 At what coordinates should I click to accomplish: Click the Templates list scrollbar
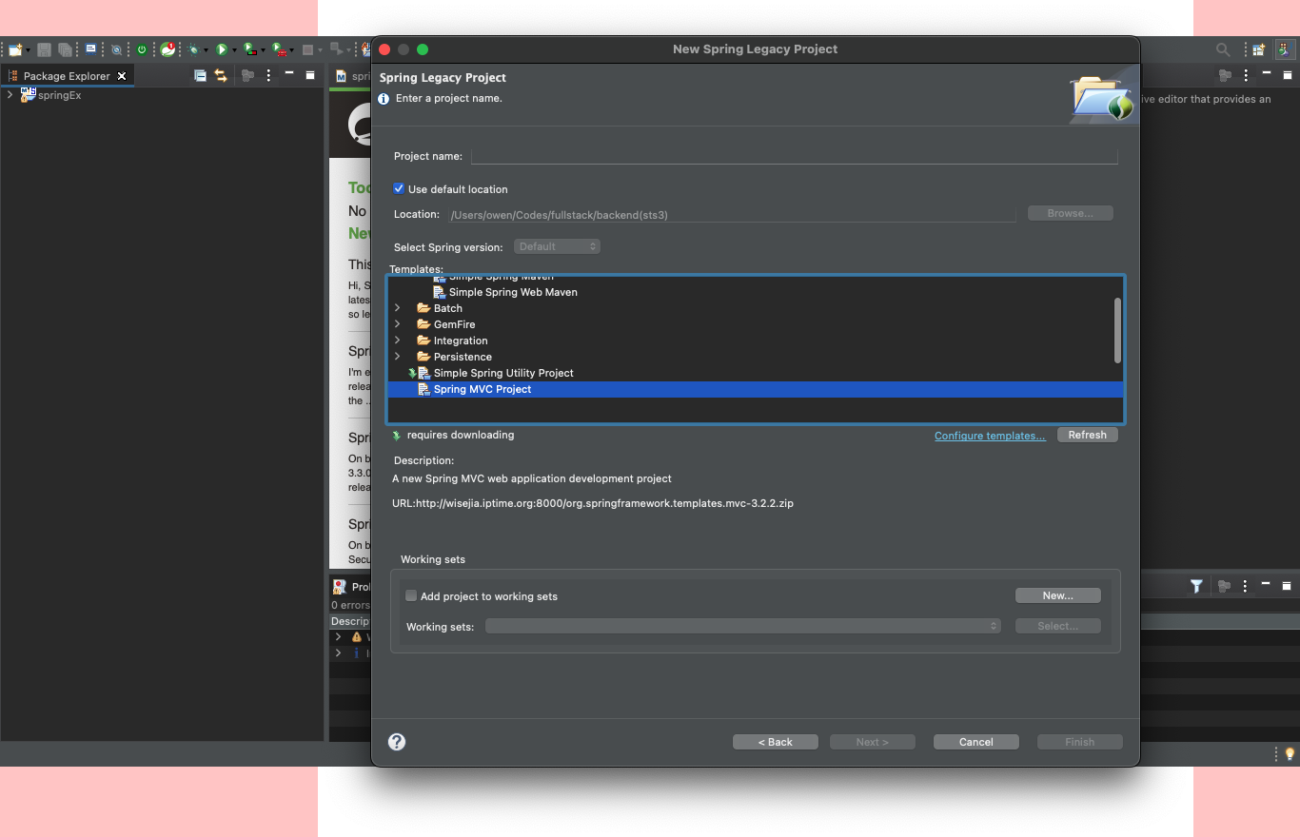coord(1117,330)
